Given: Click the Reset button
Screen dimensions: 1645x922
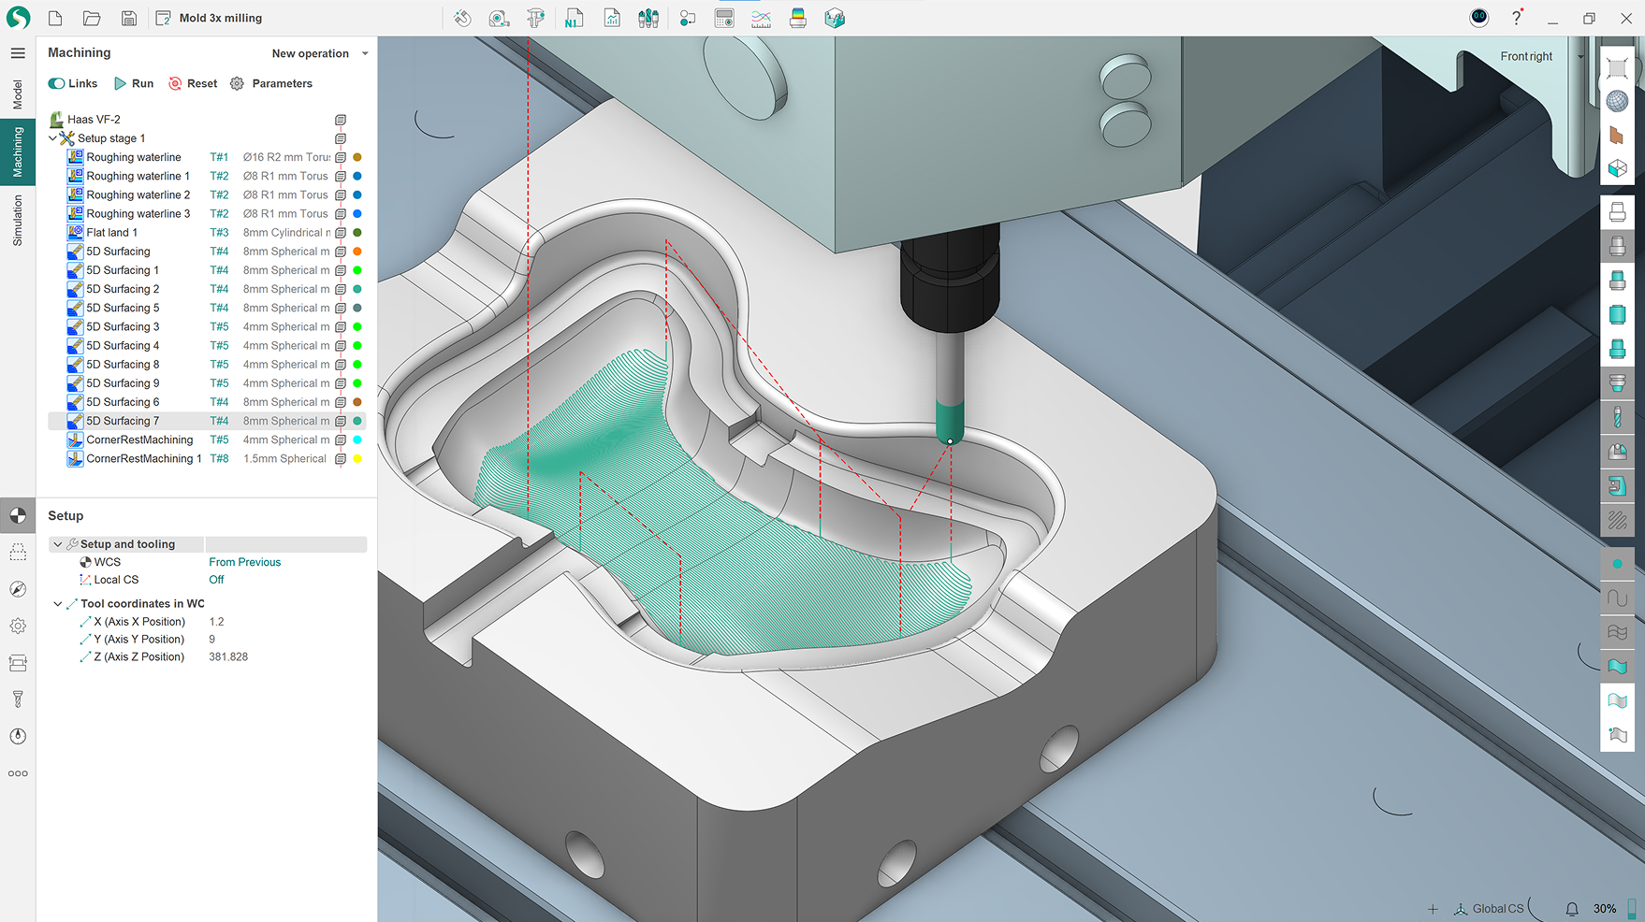Looking at the screenshot, I should click(x=193, y=83).
